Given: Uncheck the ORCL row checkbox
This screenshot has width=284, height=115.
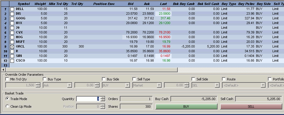Looking at the screenshot, I should 12,47.
